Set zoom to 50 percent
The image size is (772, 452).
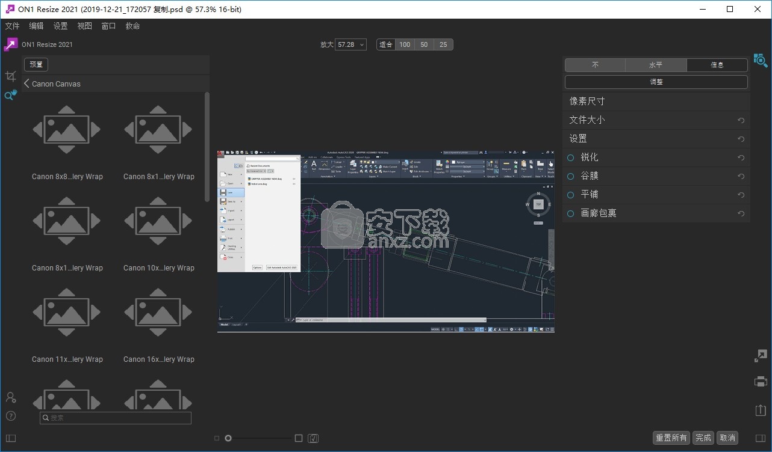tap(424, 44)
